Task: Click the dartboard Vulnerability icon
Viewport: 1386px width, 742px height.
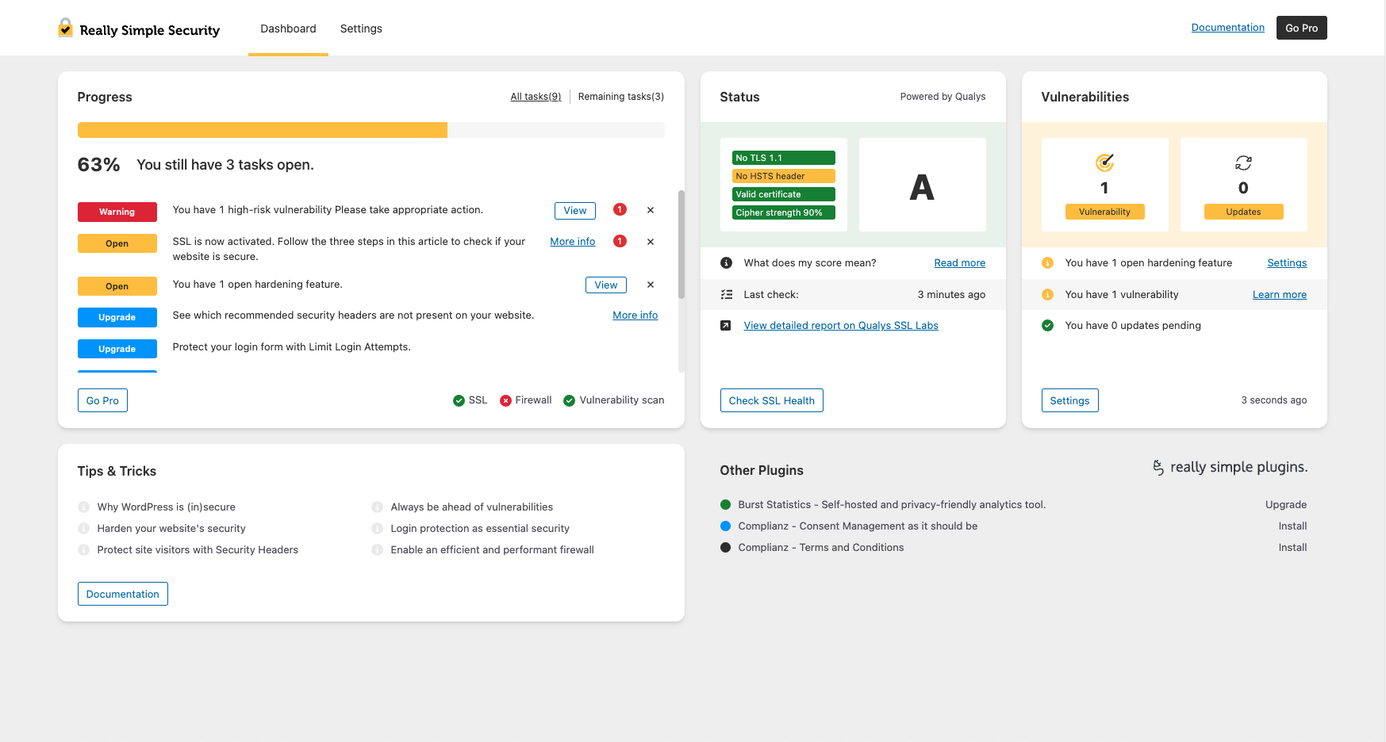Action: [1104, 164]
